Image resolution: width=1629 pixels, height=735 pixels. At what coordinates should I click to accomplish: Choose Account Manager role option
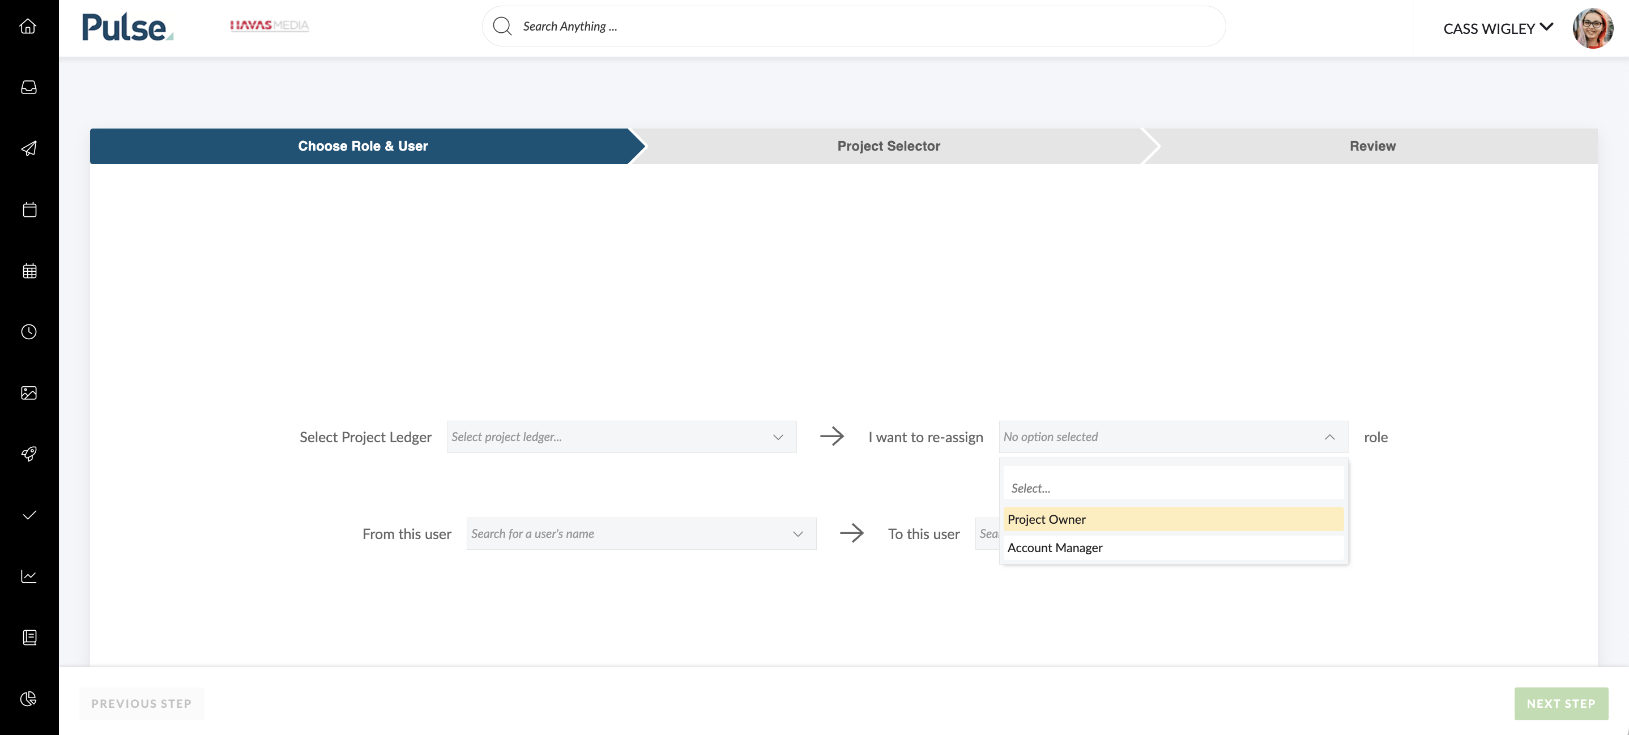[1173, 548]
